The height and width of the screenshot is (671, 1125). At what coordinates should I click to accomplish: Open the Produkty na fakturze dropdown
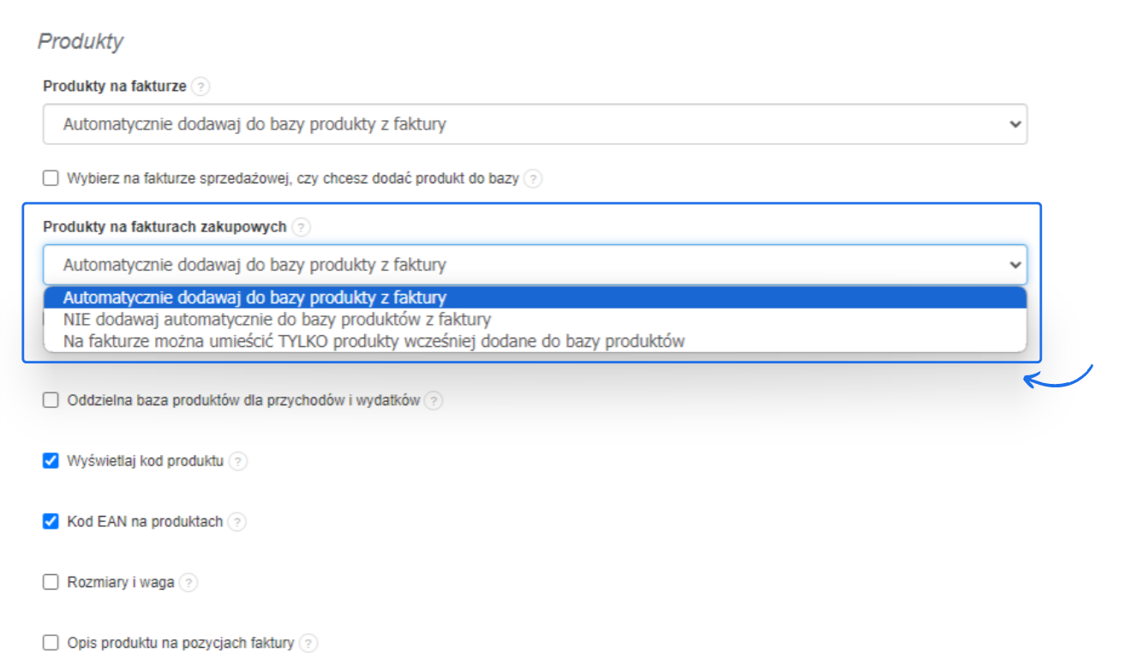tap(535, 124)
